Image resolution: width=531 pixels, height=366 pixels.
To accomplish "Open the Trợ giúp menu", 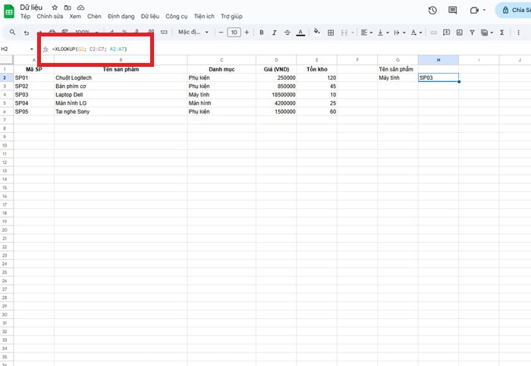I will click(x=231, y=16).
